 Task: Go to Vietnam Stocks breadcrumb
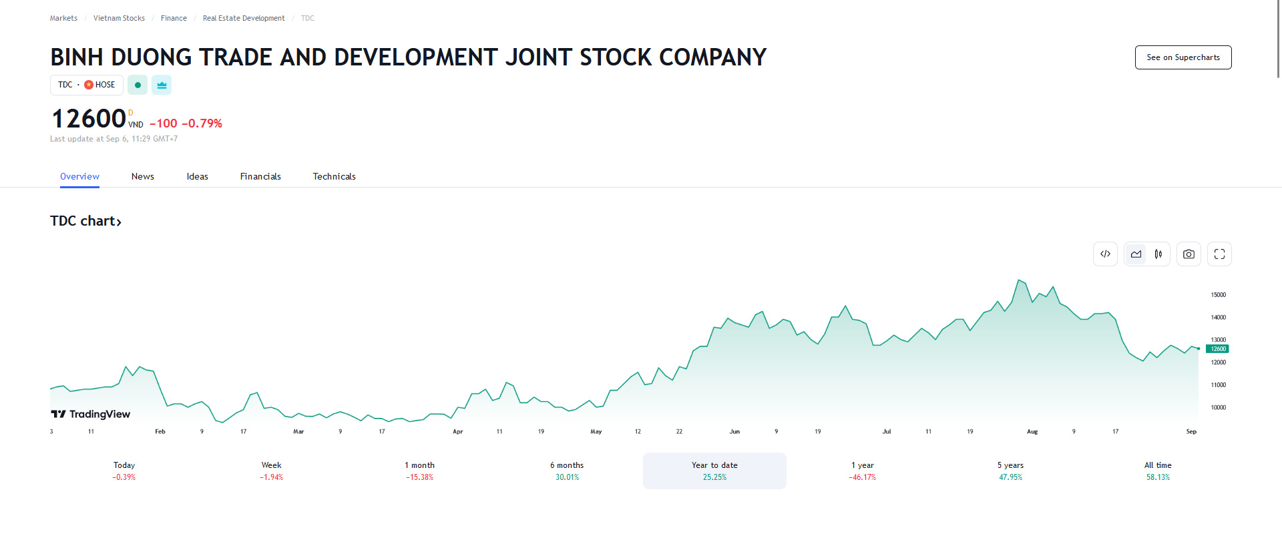point(119,18)
